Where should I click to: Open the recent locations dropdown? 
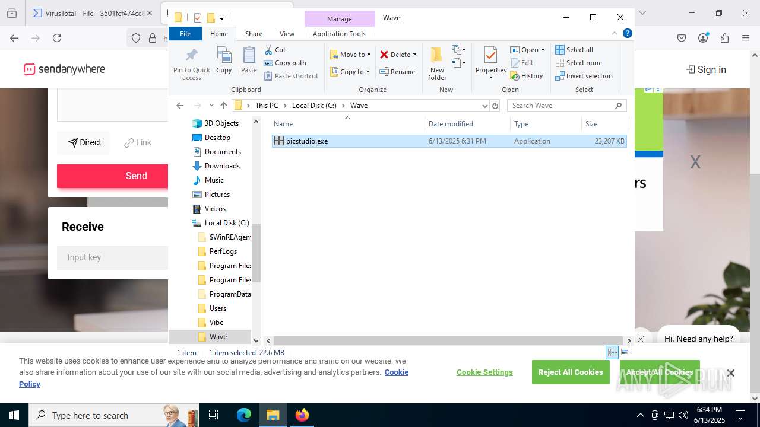211,106
